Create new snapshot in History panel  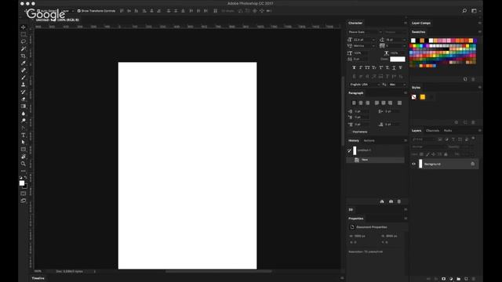[x=391, y=201]
